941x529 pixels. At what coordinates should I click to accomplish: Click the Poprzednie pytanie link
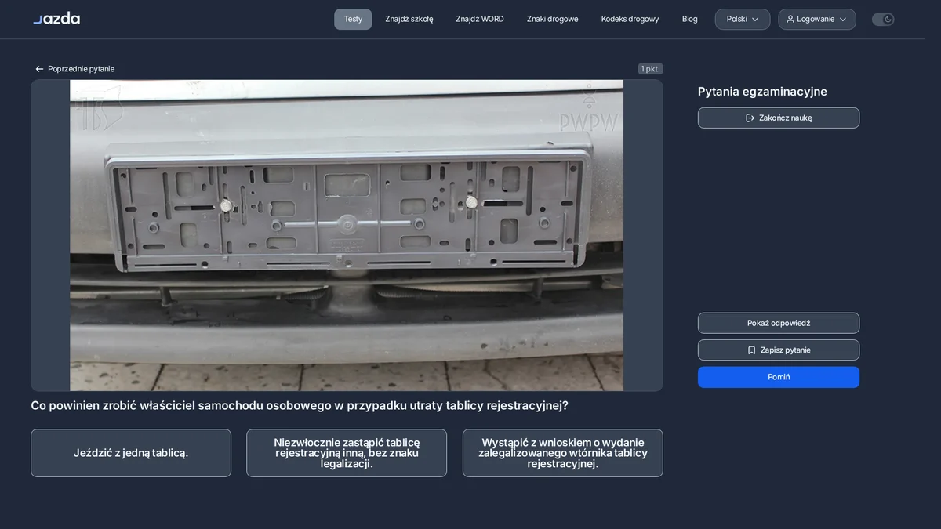pyautogui.click(x=74, y=69)
